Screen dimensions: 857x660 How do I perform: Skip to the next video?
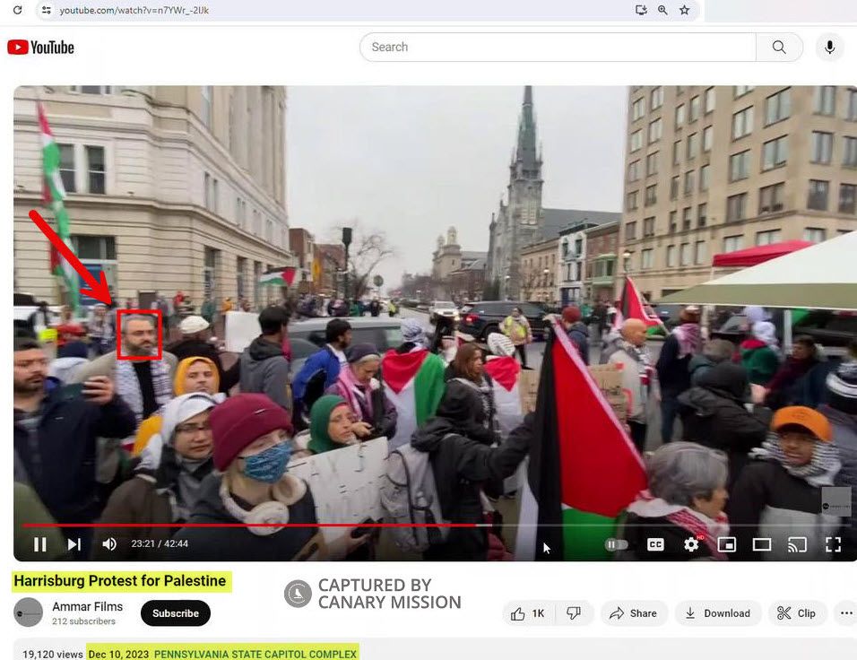pos(74,543)
